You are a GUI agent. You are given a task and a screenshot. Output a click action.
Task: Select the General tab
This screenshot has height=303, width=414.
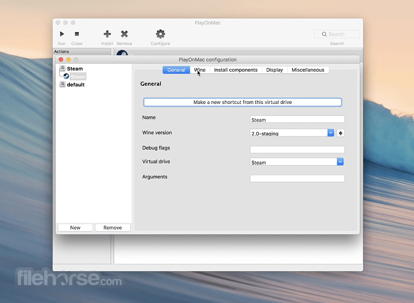[176, 70]
